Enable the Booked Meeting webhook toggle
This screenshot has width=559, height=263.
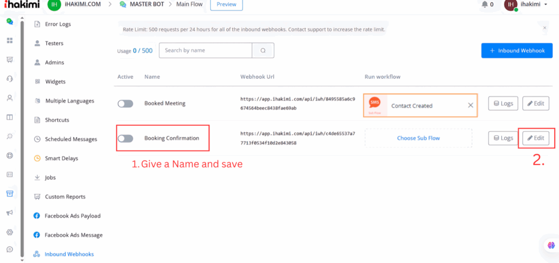pos(126,103)
